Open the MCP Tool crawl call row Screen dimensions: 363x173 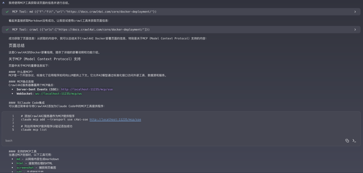click(x=181, y=30)
